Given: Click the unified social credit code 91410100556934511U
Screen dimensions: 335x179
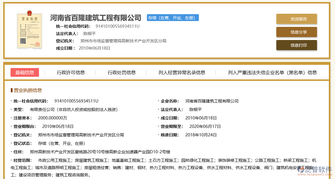Looking at the screenshot, I should point(117,26).
